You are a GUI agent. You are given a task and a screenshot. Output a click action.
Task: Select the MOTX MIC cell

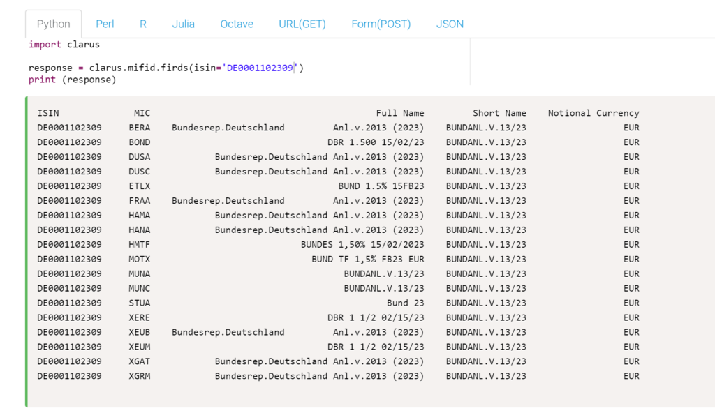(139, 260)
